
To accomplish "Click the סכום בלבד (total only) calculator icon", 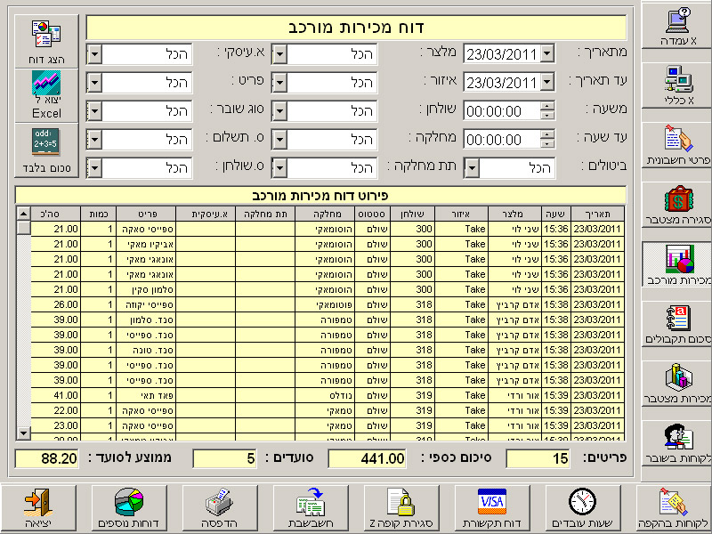I will click(45, 150).
